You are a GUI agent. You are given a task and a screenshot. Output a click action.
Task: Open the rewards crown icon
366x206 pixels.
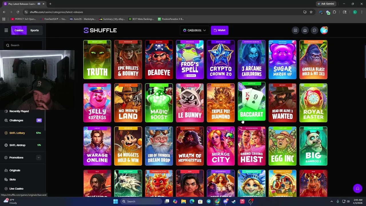tap(305, 30)
